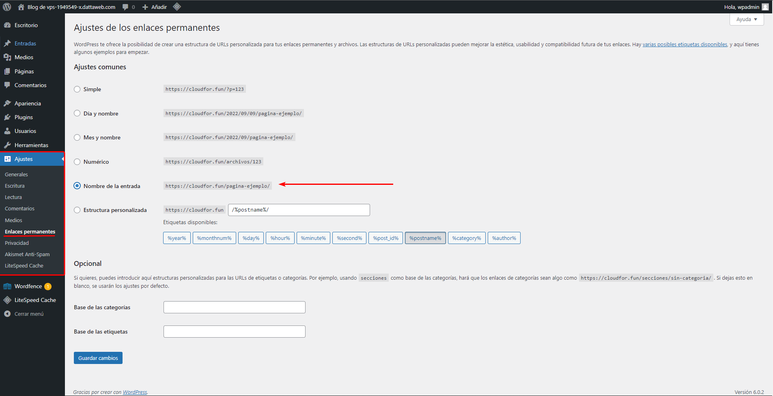Open Akismet Anti-Spam submenu item
Viewport: 773px width, 396px height.
(27, 254)
